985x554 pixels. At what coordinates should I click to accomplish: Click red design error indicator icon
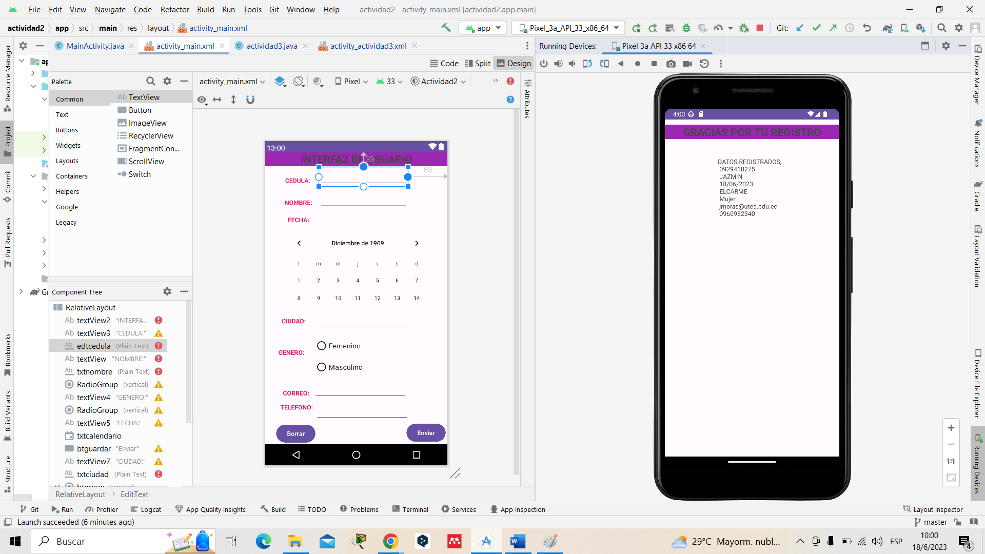coord(510,81)
